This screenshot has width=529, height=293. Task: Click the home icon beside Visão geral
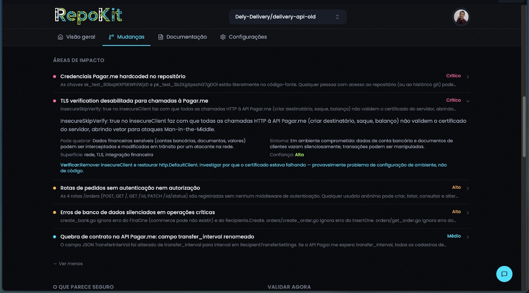[x=61, y=37]
